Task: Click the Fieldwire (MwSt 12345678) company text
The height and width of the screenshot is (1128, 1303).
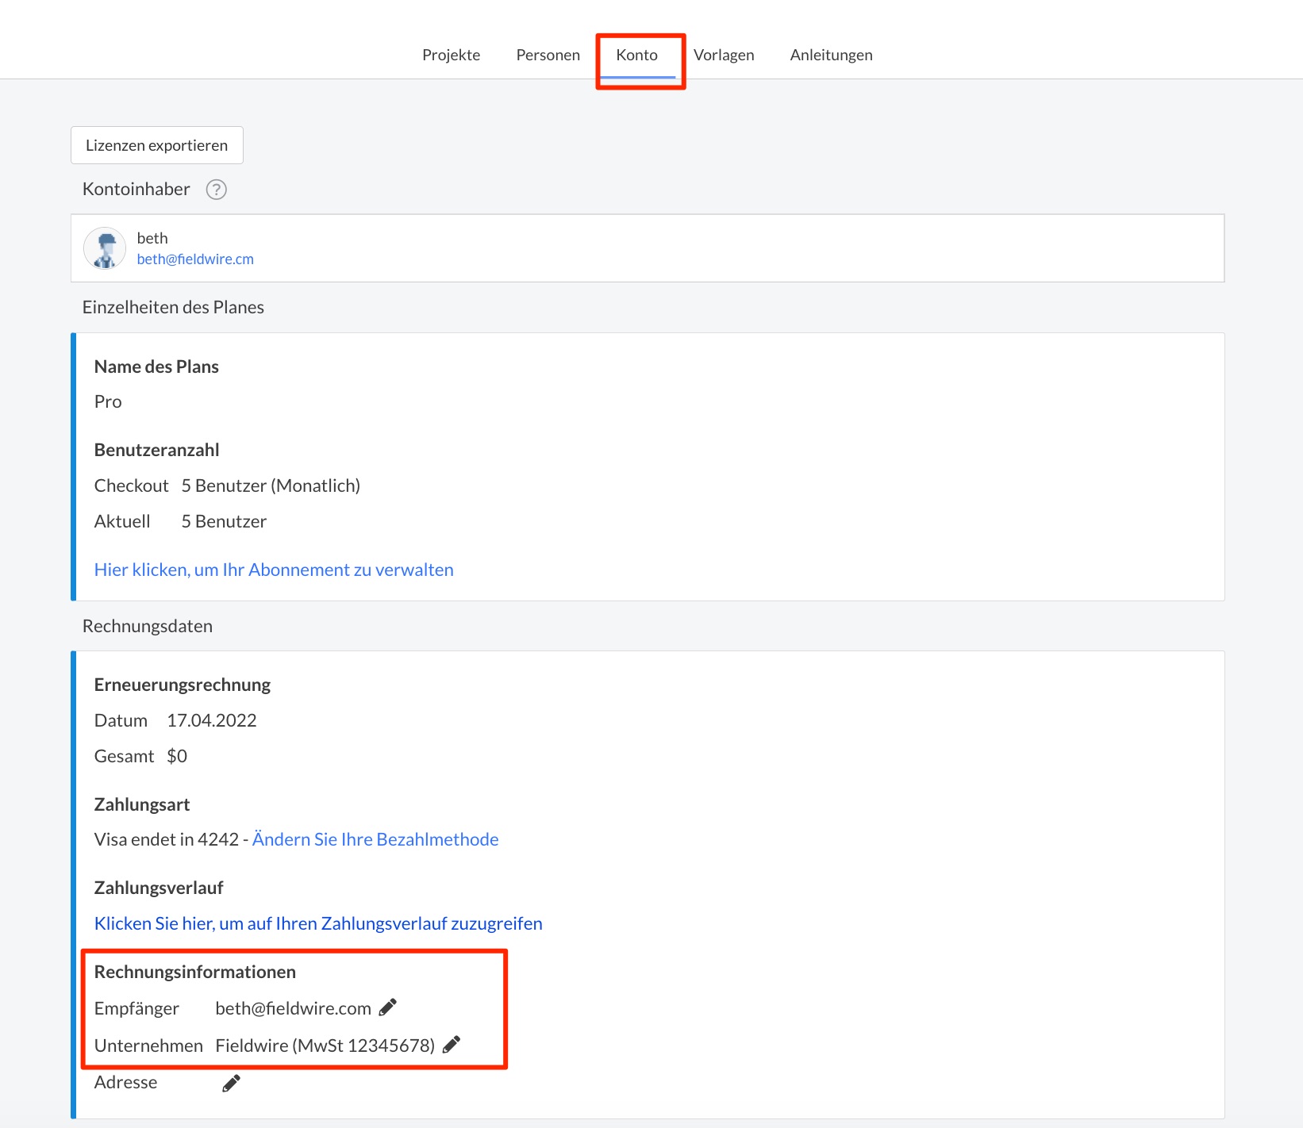Action: (325, 1046)
